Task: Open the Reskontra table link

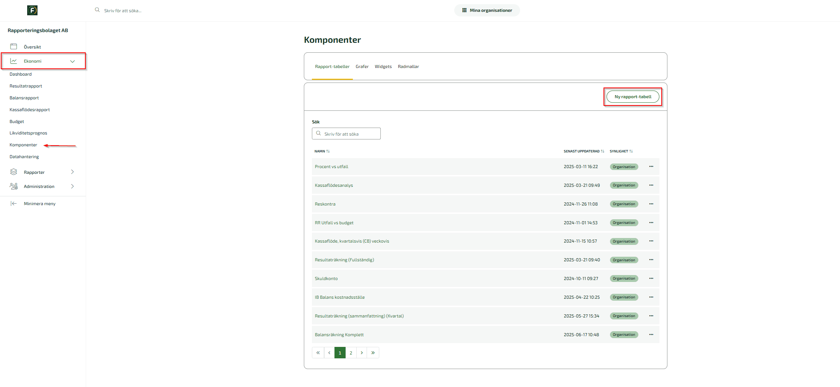Action: 325,204
